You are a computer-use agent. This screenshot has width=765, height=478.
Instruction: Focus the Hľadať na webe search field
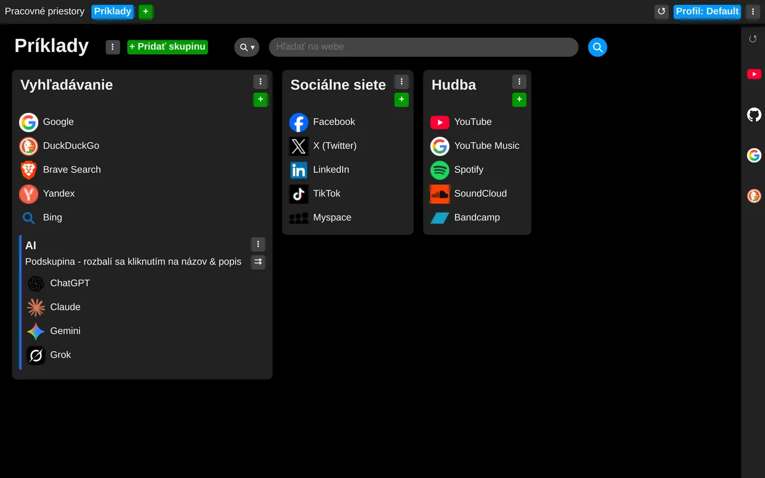point(424,47)
